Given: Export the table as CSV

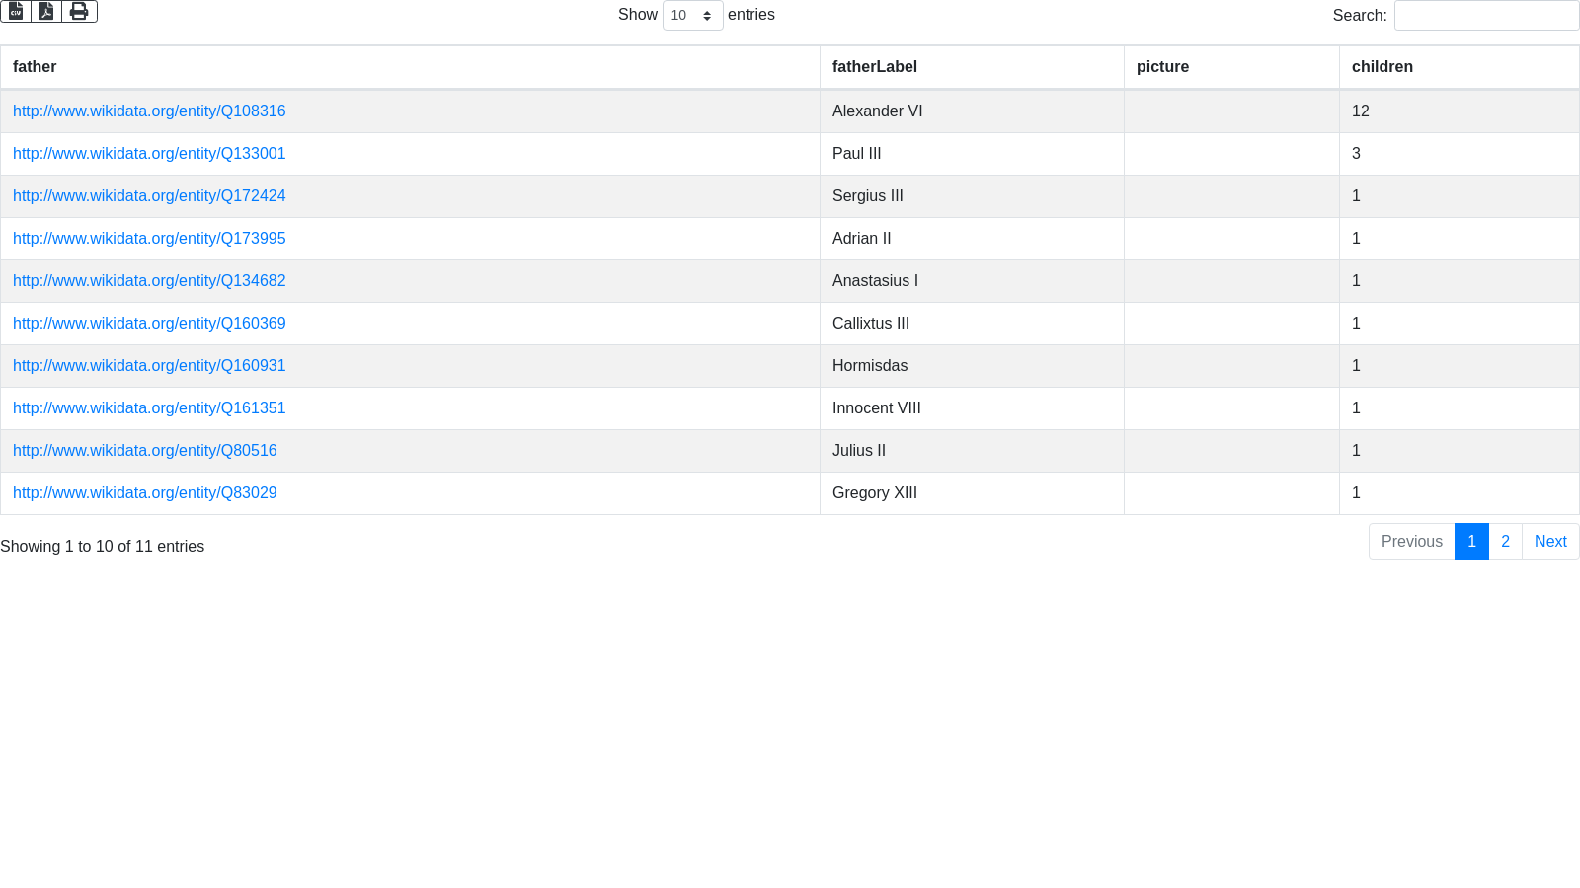Looking at the screenshot, I should point(16,11).
